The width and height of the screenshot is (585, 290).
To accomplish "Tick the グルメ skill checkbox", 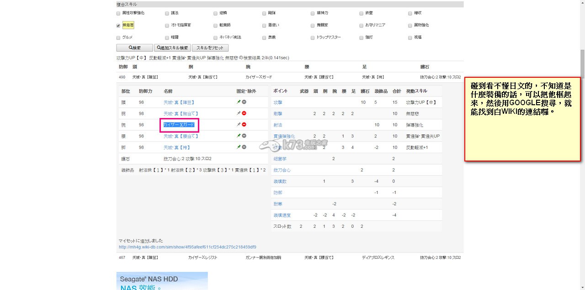I will tap(118, 38).
